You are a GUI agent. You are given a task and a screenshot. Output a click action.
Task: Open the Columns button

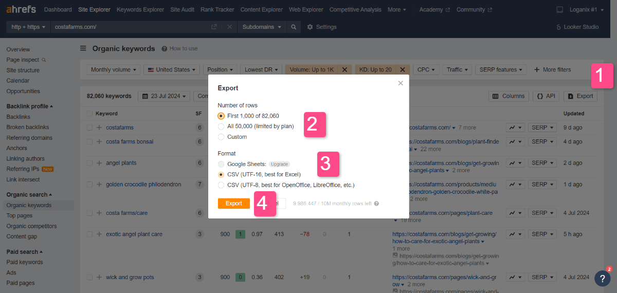point(508,96)
